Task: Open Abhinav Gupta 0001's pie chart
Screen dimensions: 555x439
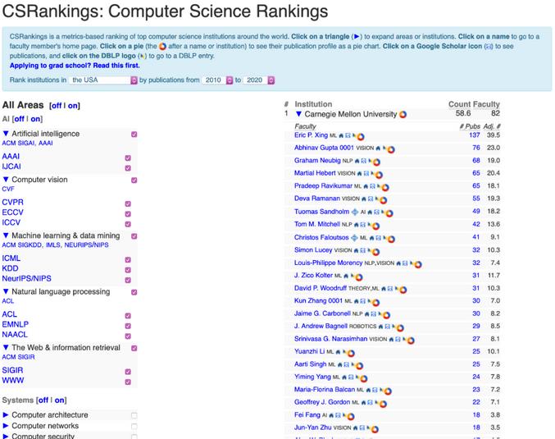Action: click(391, 149)
